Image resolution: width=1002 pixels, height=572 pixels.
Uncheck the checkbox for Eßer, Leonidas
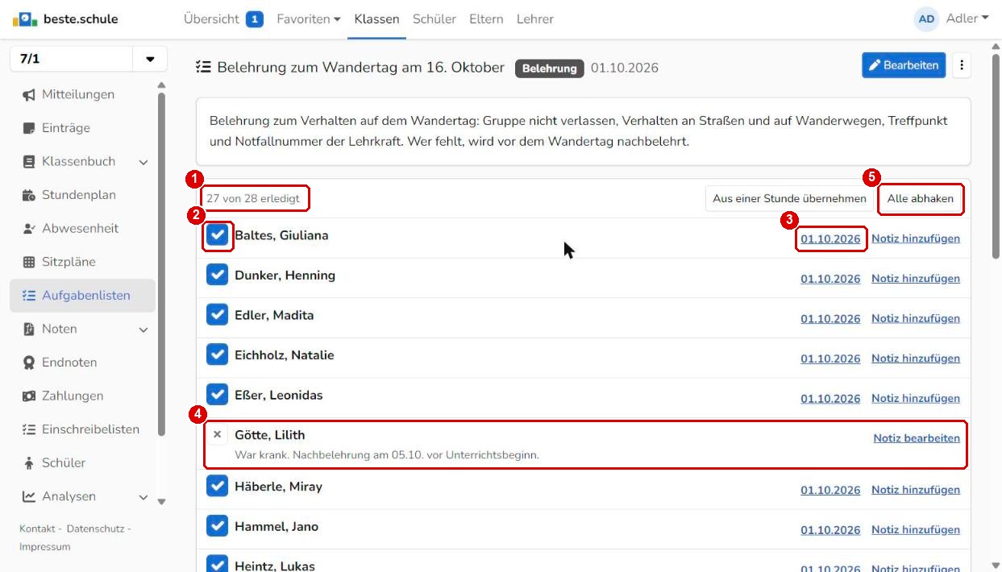click(218, 395)
